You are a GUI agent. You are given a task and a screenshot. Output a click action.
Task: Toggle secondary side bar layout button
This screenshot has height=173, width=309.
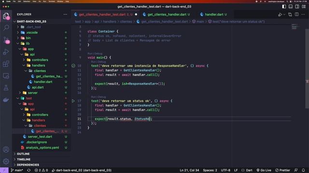click(x=297, y=6)
